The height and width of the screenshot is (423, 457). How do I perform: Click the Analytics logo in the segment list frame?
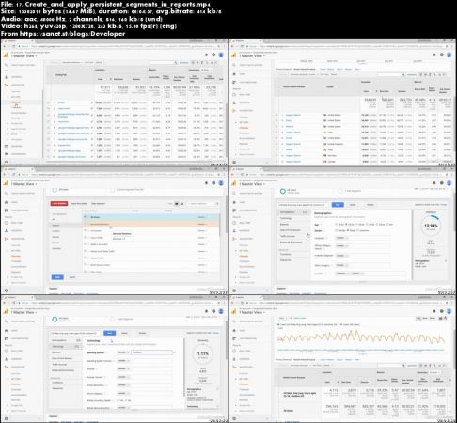point(6,183)
